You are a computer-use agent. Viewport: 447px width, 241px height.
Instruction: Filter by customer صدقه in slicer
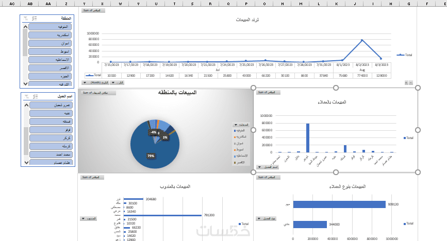51,122
